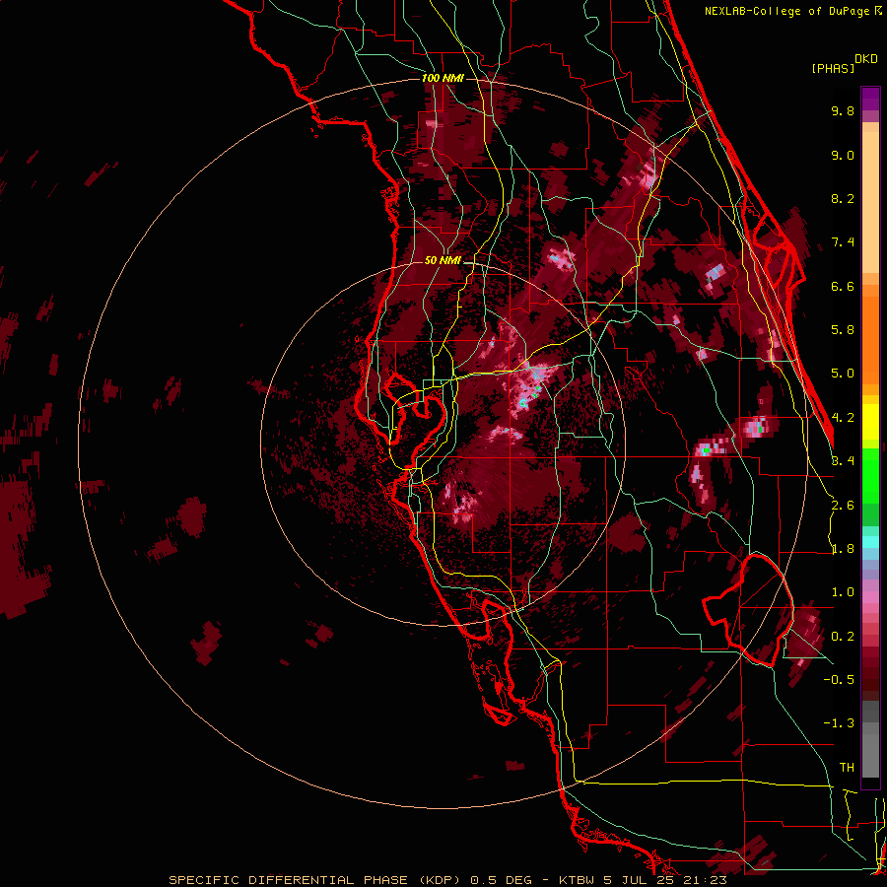Image resolution: width=887 pixels, height=887 pixels.
Task: Click the 0.2 colorbar value
Action: (x=843, y=637)
